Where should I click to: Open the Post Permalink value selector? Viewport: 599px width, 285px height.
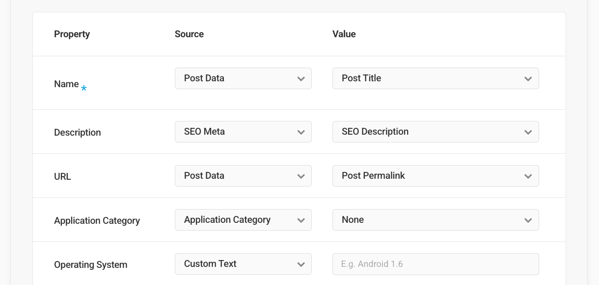tap(436, 176)
